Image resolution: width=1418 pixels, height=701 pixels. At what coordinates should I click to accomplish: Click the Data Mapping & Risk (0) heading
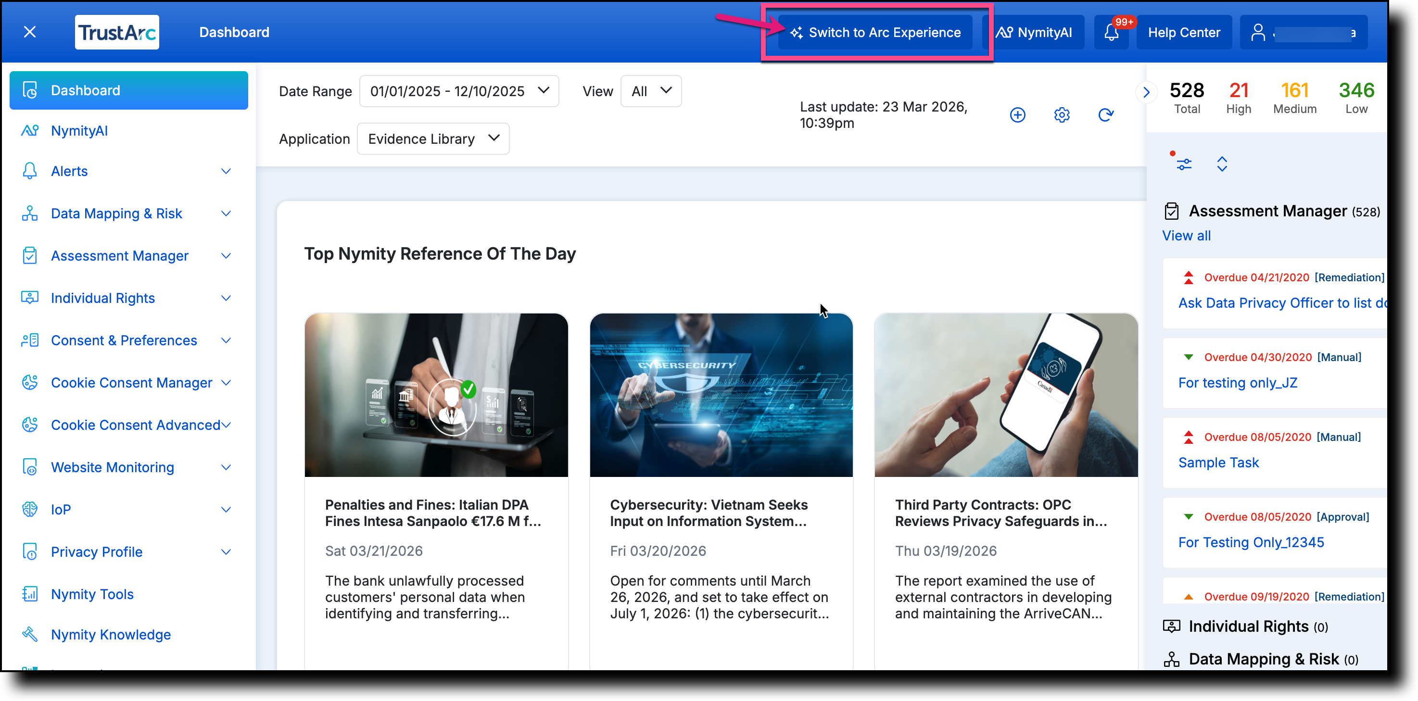1273,659
